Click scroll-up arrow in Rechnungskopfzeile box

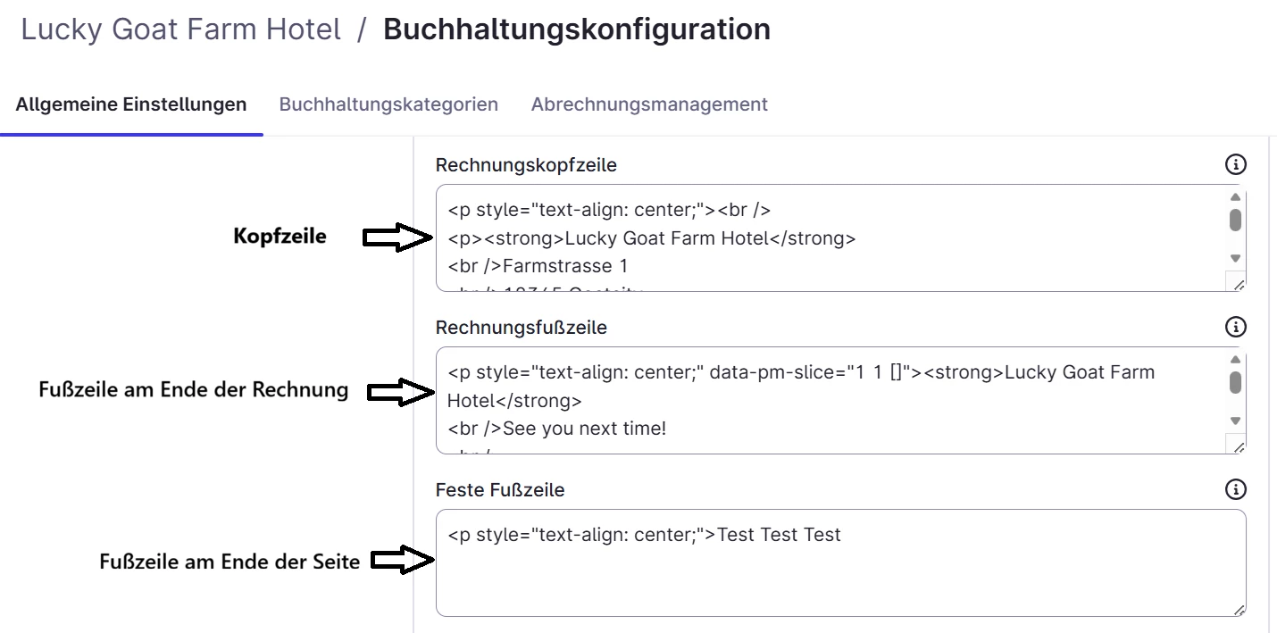(x=1235, y=197)
